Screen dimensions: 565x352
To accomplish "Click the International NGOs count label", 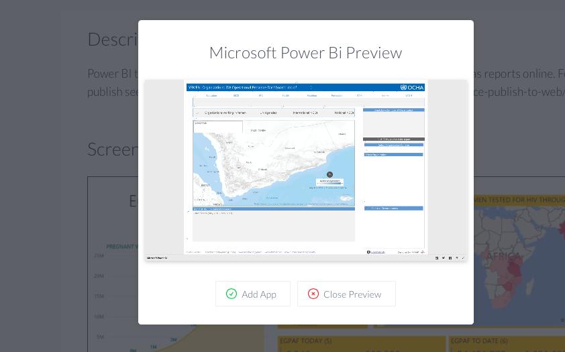I will [305, 113].
